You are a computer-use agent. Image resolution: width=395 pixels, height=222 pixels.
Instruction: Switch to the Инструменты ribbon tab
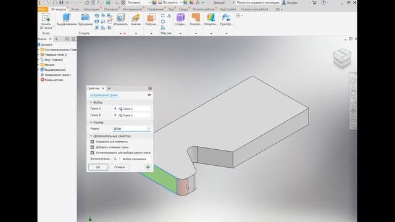click(132, 9)
